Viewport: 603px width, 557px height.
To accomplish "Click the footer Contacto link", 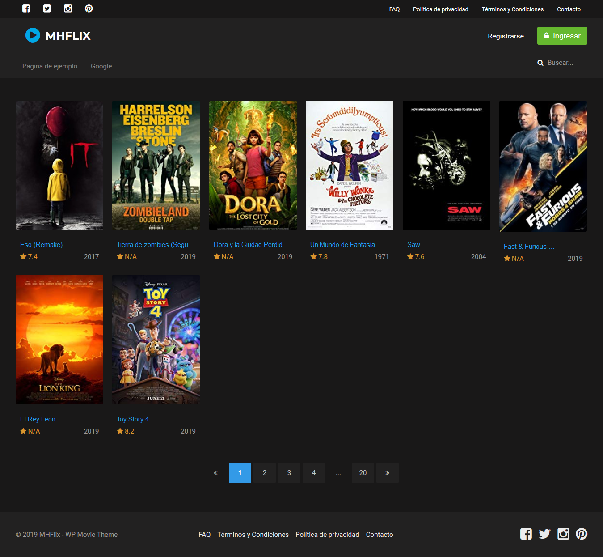I will 380,535.
